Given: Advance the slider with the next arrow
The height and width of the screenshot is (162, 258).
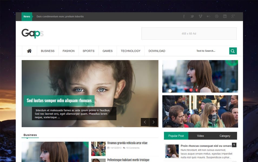Looking at the screenshot, I should pyautogui.click(x=153, y=122).
